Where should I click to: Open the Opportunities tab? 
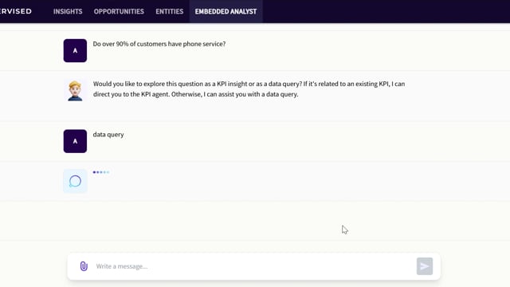[x=119, y=11]
